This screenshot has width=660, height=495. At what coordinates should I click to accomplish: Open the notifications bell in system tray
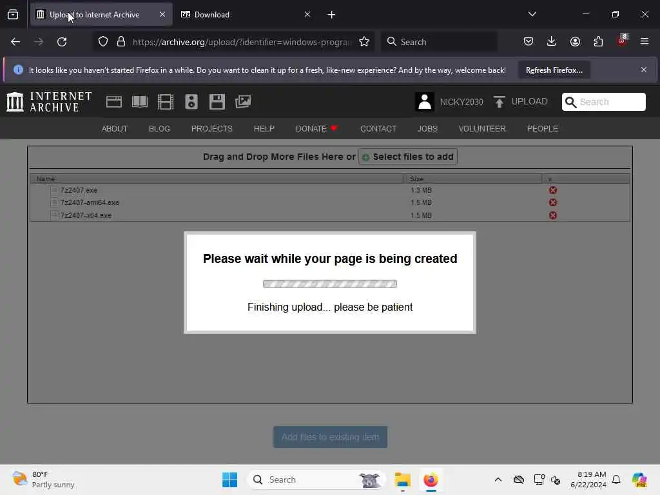pos(616,480)
